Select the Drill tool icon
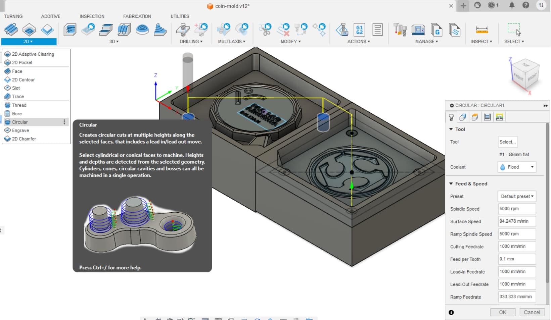The height and width of the screenshot is (320, 551). click(x=183, y=30)
